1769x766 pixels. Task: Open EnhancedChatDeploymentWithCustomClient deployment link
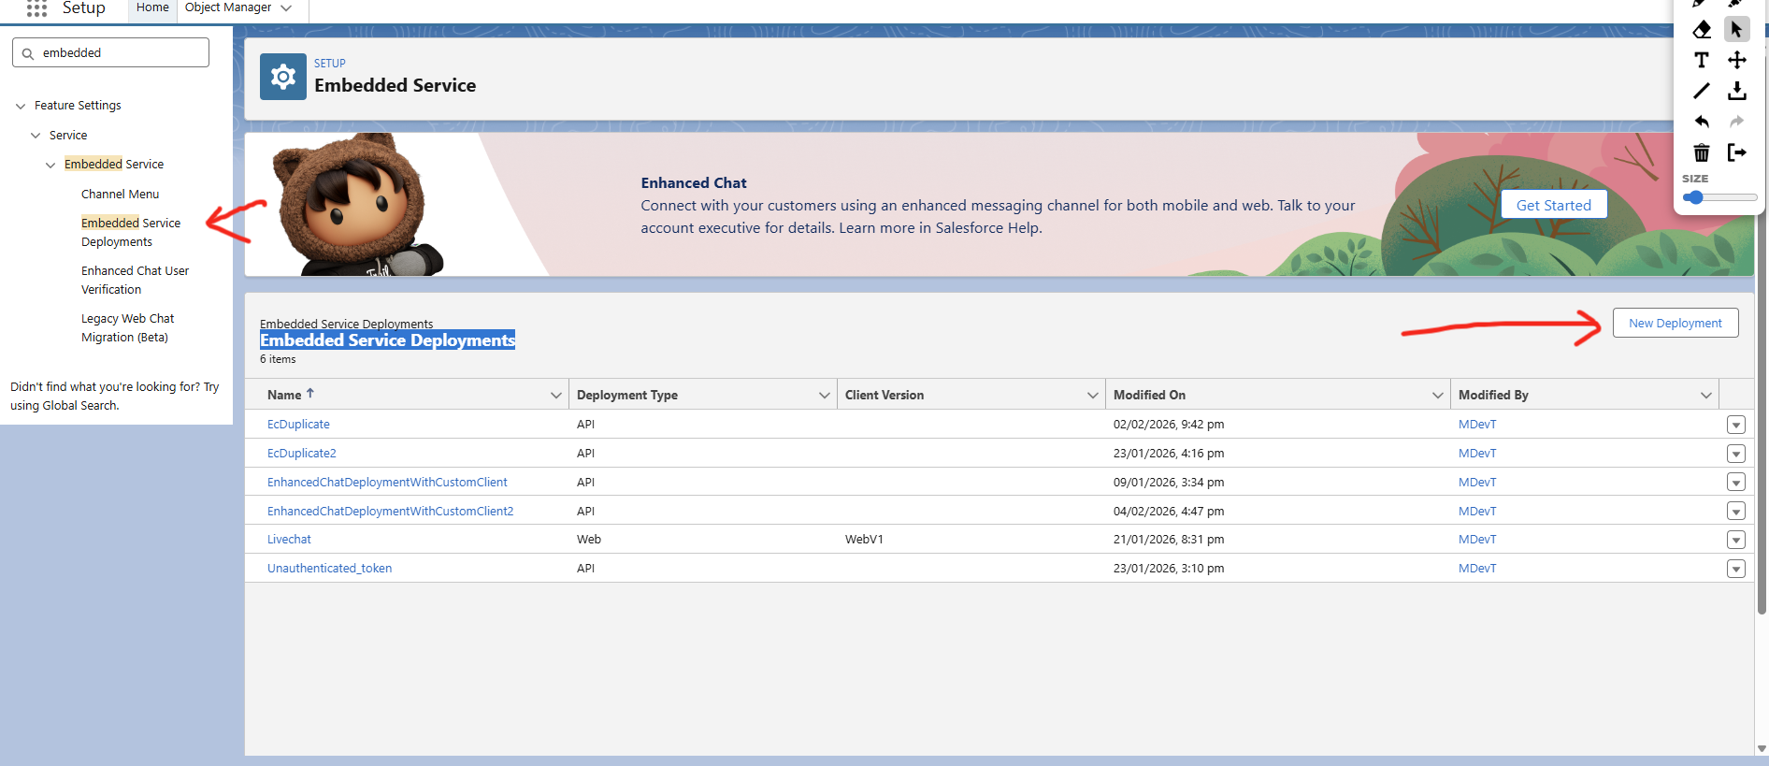point(387,483)
